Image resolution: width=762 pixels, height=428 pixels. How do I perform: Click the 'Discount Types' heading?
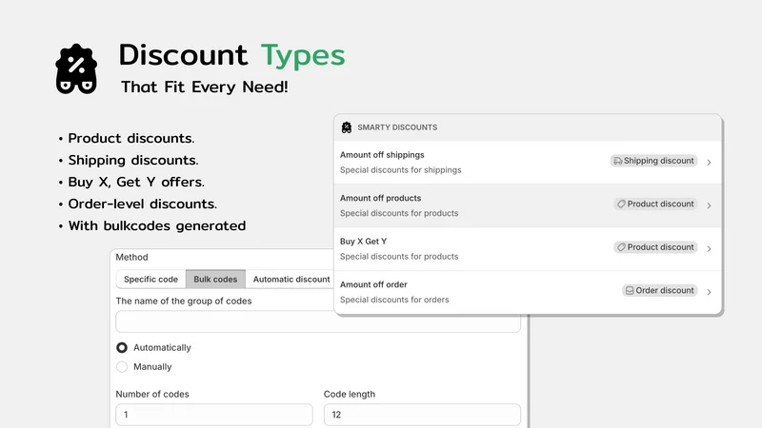[x=231, y=55]
